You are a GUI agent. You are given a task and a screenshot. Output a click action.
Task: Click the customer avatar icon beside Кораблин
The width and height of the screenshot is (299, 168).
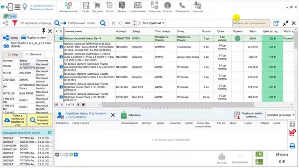[60, 115]
